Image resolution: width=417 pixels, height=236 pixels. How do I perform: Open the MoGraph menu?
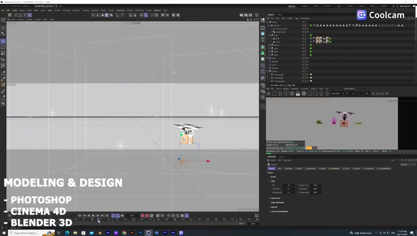pos(66,10)
